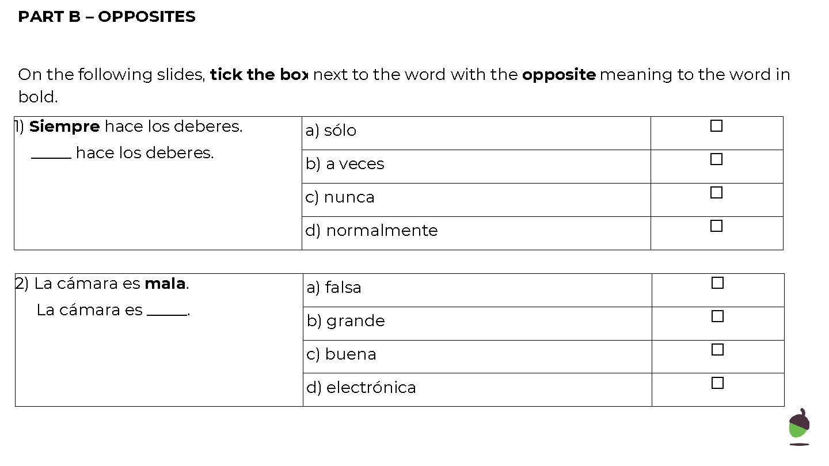Click the bold word 'Siempre'
This screenshot has width=829, height=466.
[x=64, y=127]
